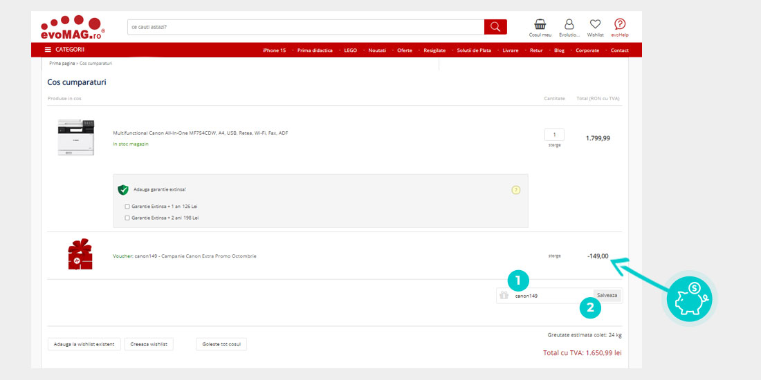Open the Multifunctional Canon MF754CDW product link

pyautogui.click(x=201, y=133)
